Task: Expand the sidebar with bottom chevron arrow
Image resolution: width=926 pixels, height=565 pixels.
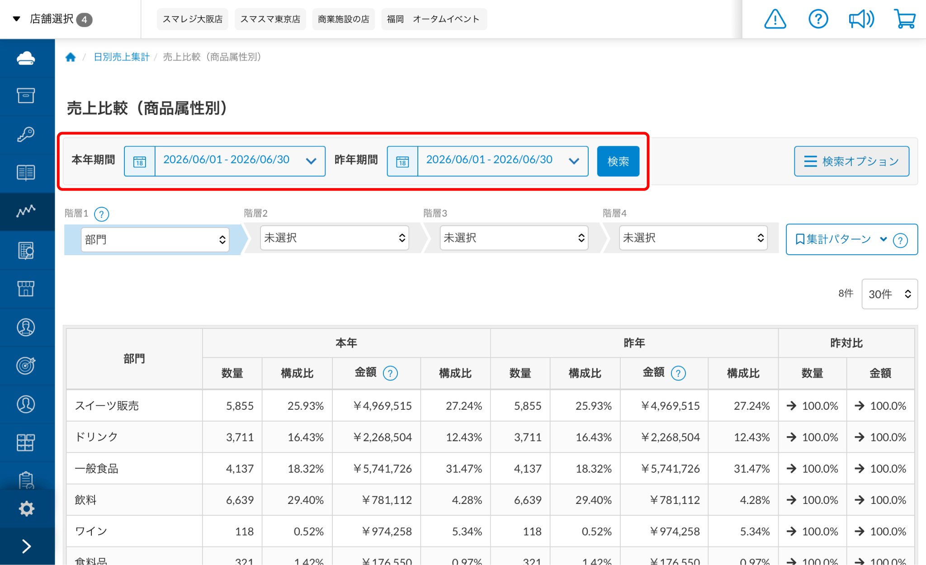Action: click(x=27, y=546)
